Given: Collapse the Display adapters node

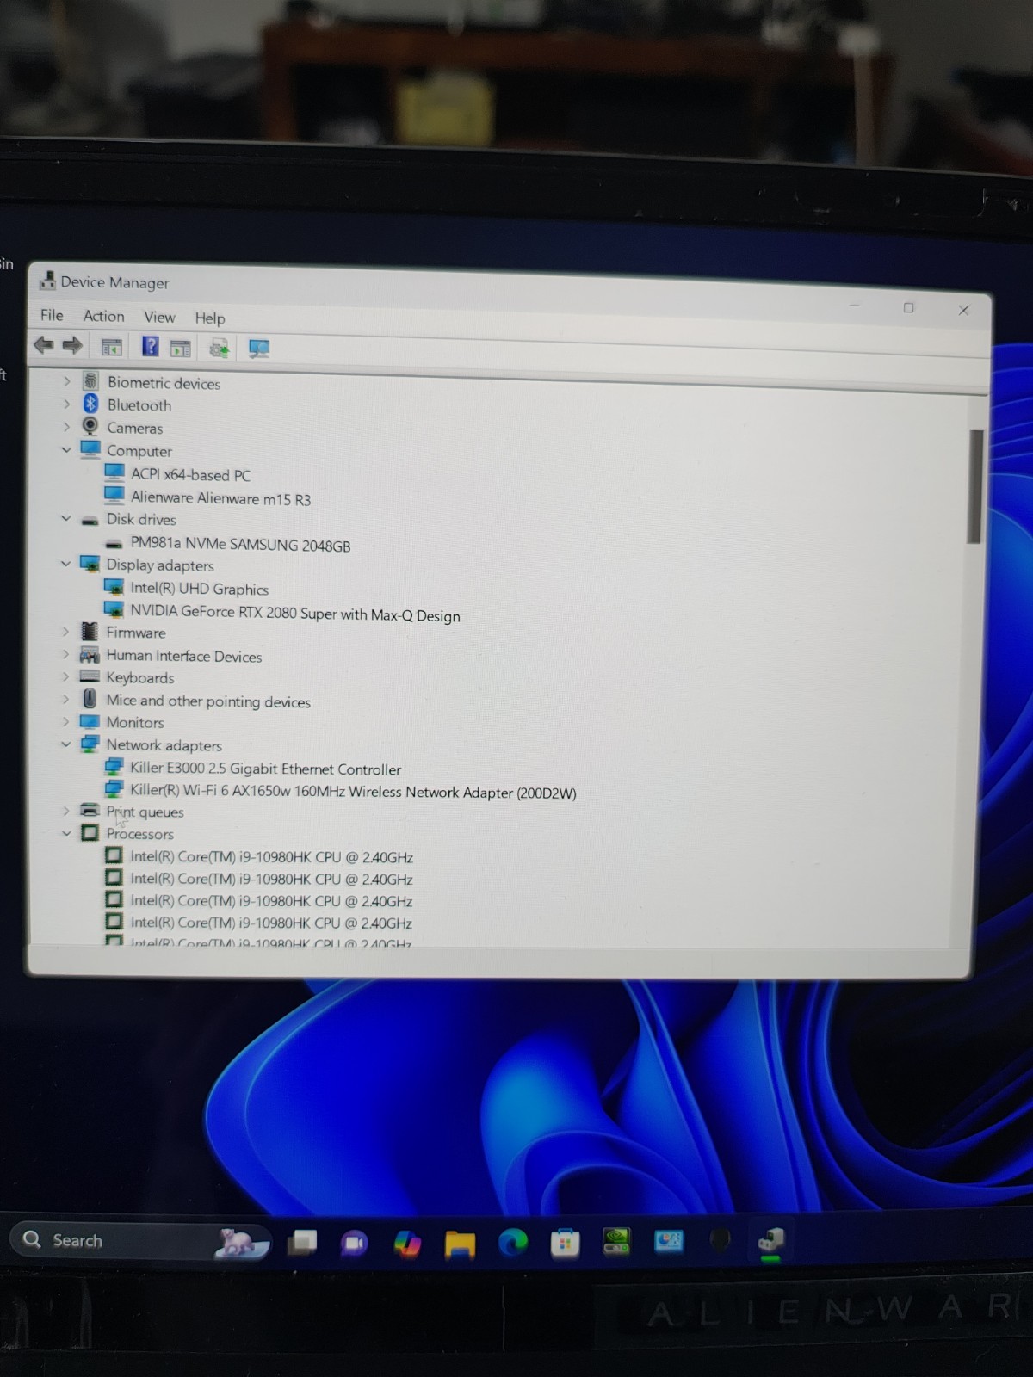Looking at the screenshot, I should 66,564.
